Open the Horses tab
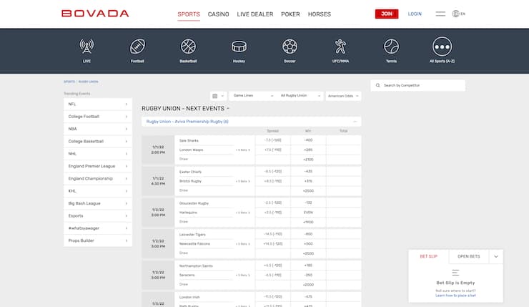529x307 pixels. pyautogui.click(x=319, y=14)
